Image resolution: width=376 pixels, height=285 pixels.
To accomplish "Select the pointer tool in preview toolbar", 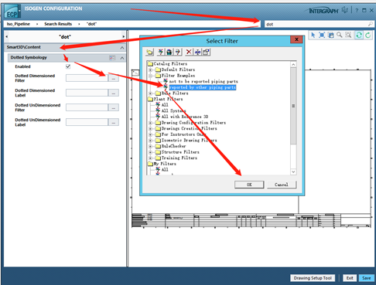I will pos(313,35).
